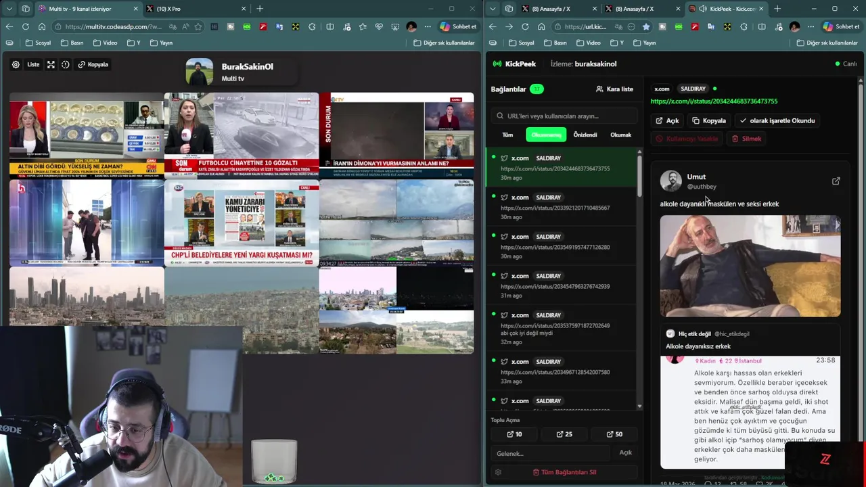
Task: Bulk open 10 links button
Action: pos(515,434)
